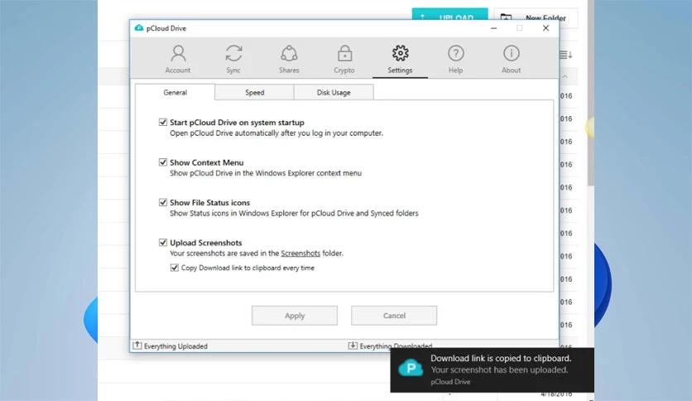Switch to the Disk Usage tab
Viewport: 692px width, 401px height.
pyautogui.click(x=334, y=92)
